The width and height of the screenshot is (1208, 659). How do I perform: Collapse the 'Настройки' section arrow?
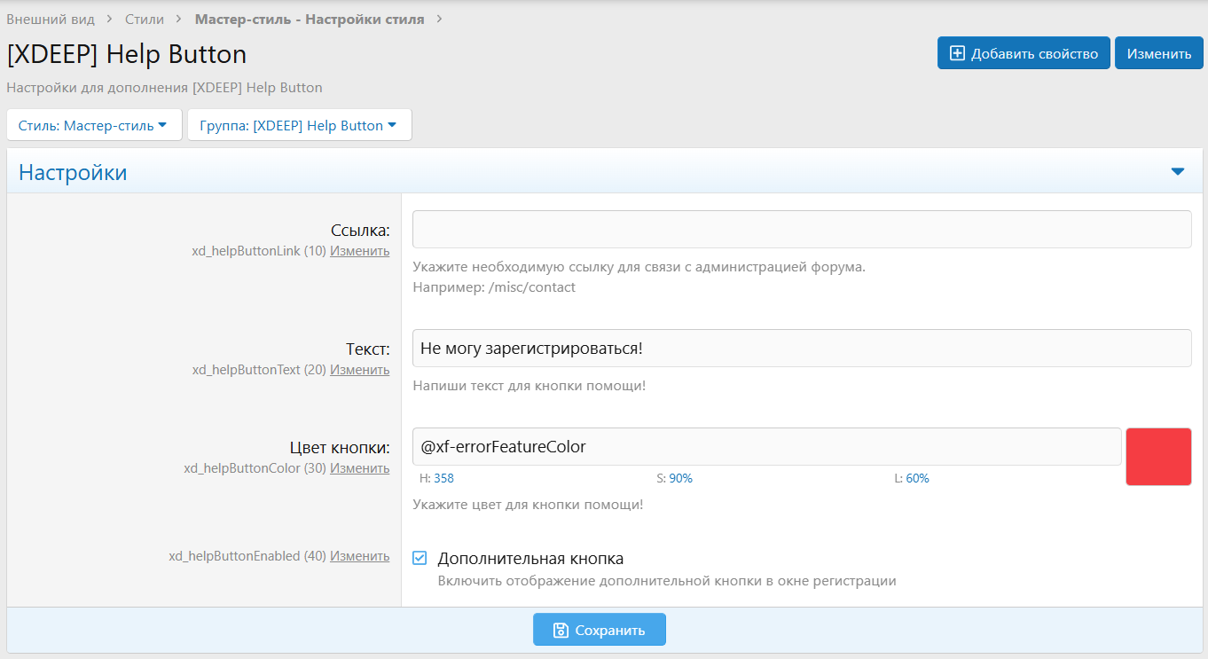pos(1177,171)
